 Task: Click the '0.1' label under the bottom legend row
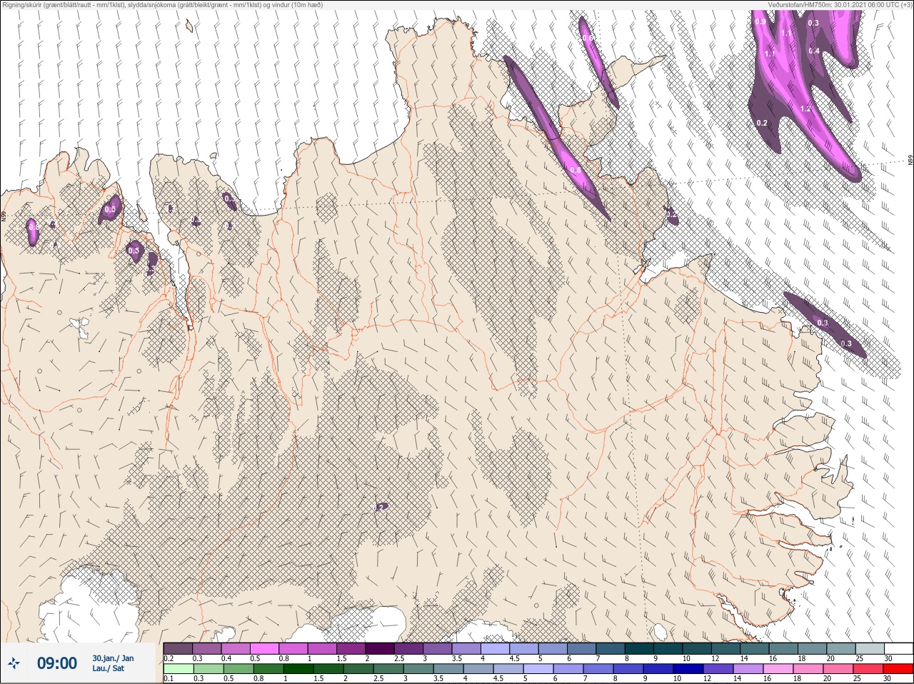[169, 678]
